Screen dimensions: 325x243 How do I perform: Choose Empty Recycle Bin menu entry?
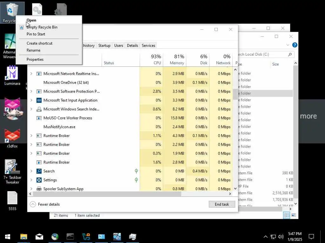[x=49, y=27]
